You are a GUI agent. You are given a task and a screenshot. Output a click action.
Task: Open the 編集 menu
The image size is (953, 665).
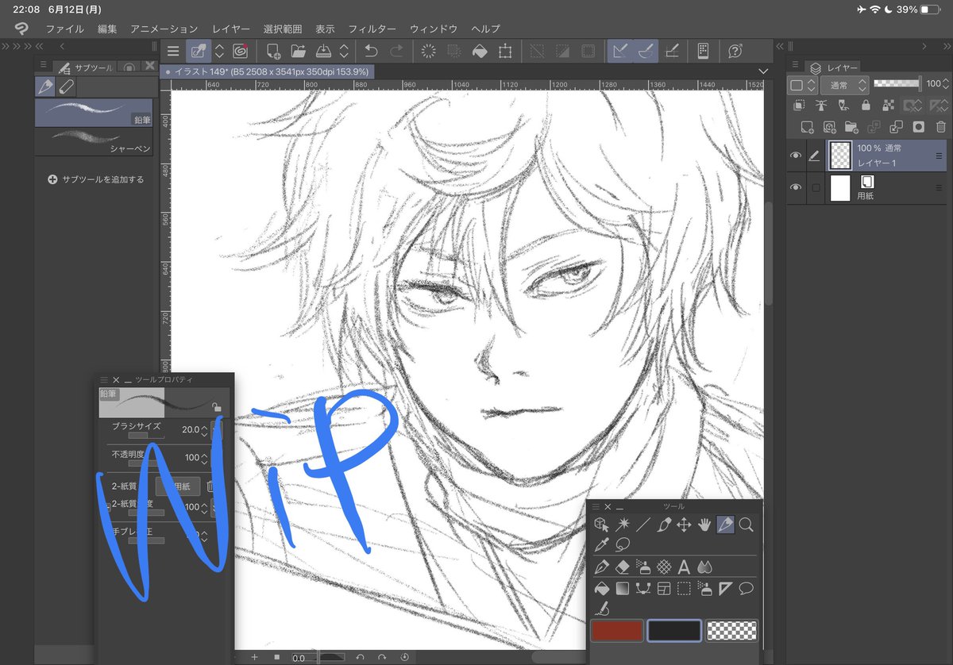[107, 29]
